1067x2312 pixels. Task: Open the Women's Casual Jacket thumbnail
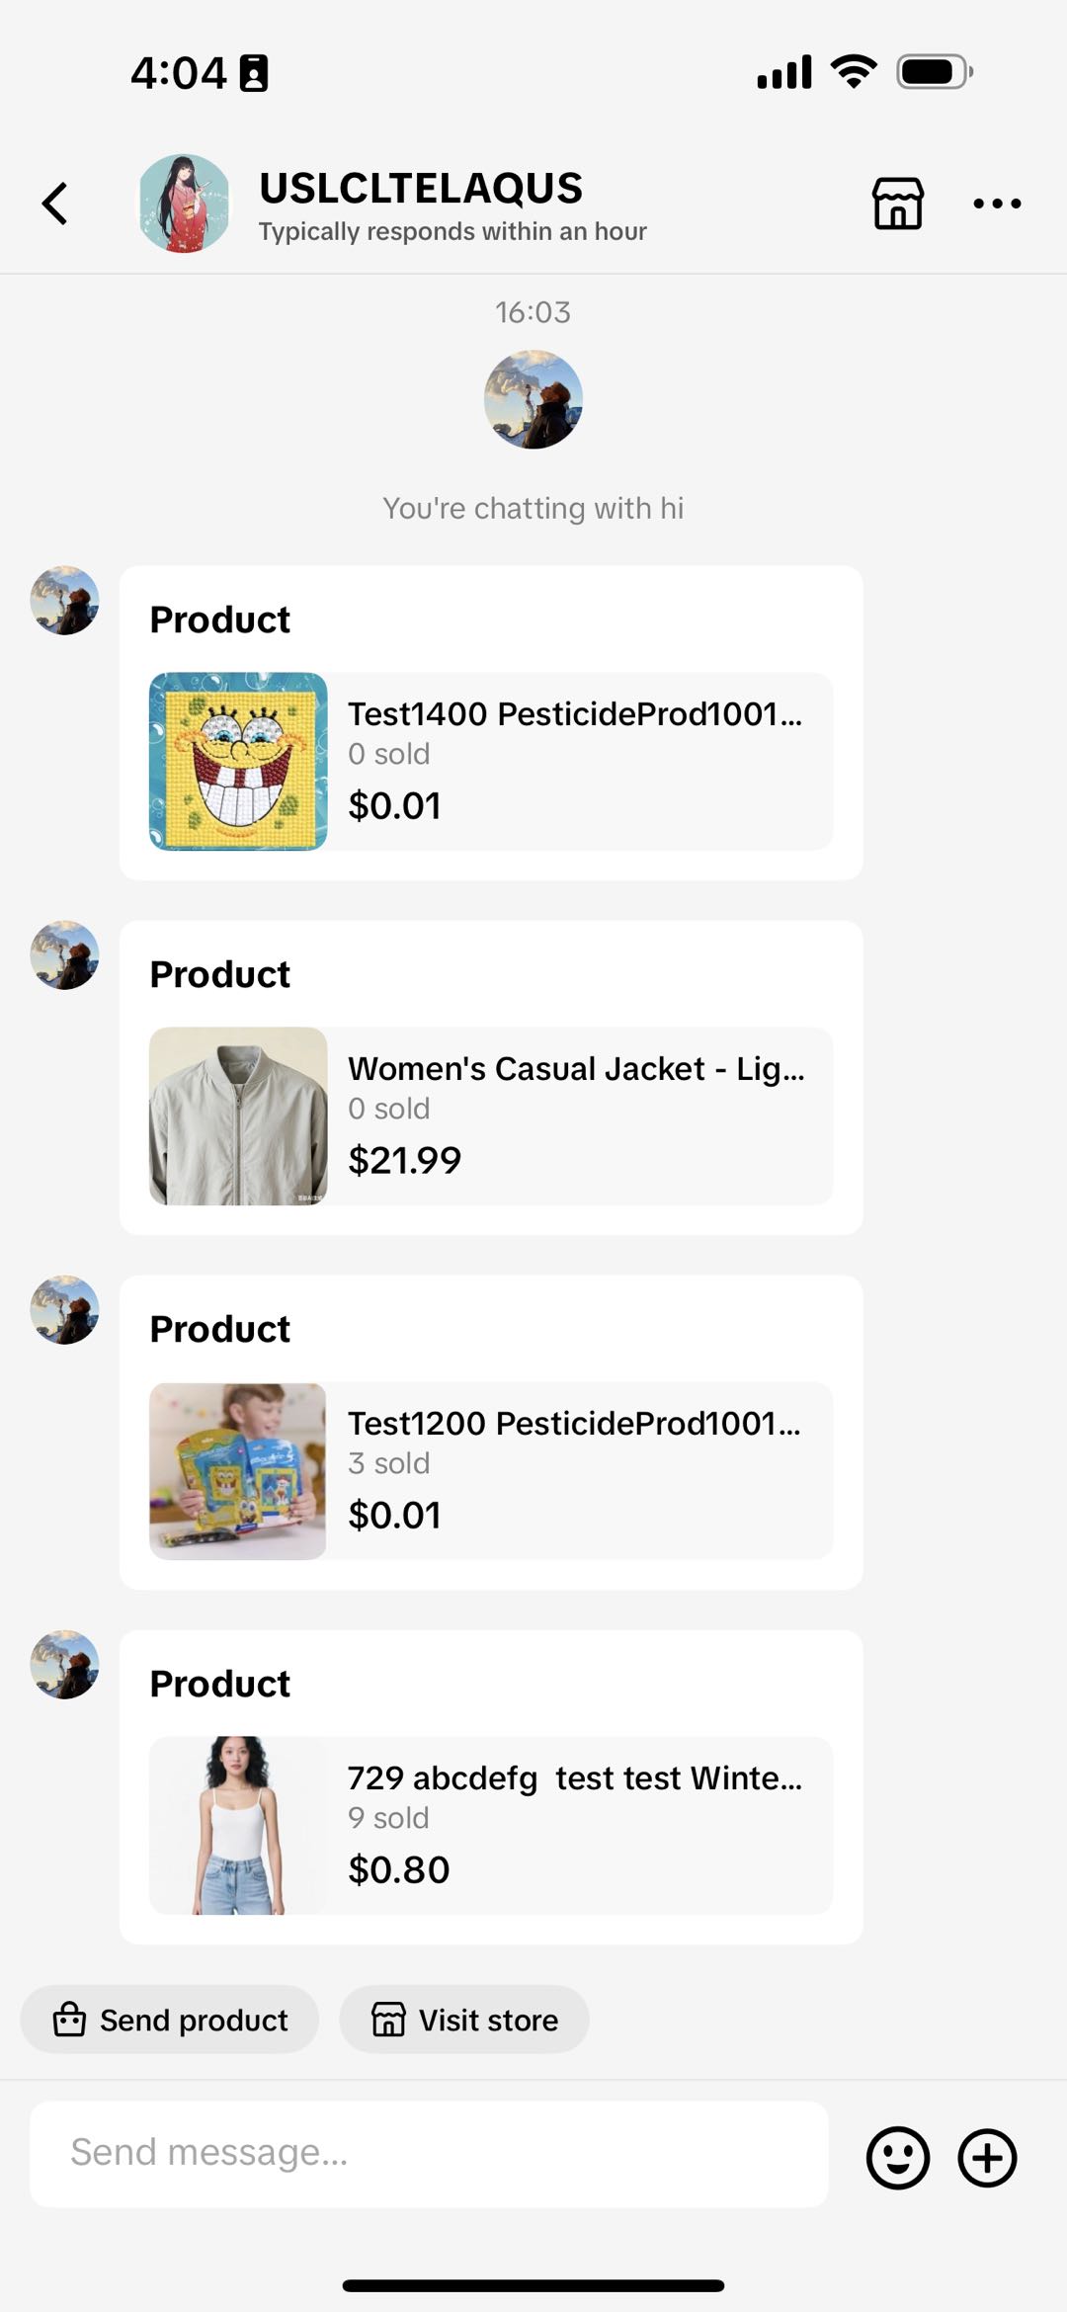(238, 1116)
